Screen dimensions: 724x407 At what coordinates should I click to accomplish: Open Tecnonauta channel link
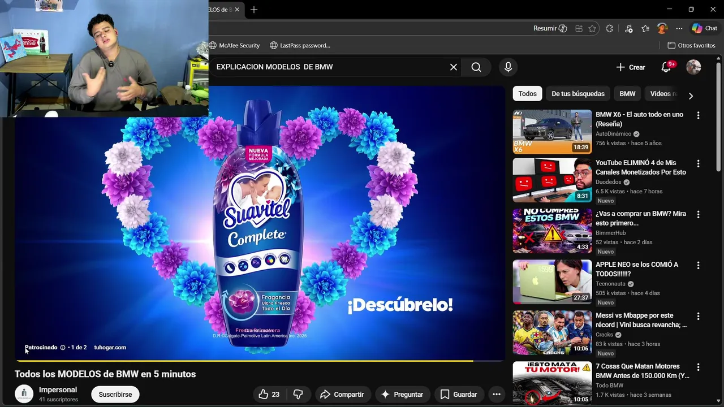tap(610, 284)
